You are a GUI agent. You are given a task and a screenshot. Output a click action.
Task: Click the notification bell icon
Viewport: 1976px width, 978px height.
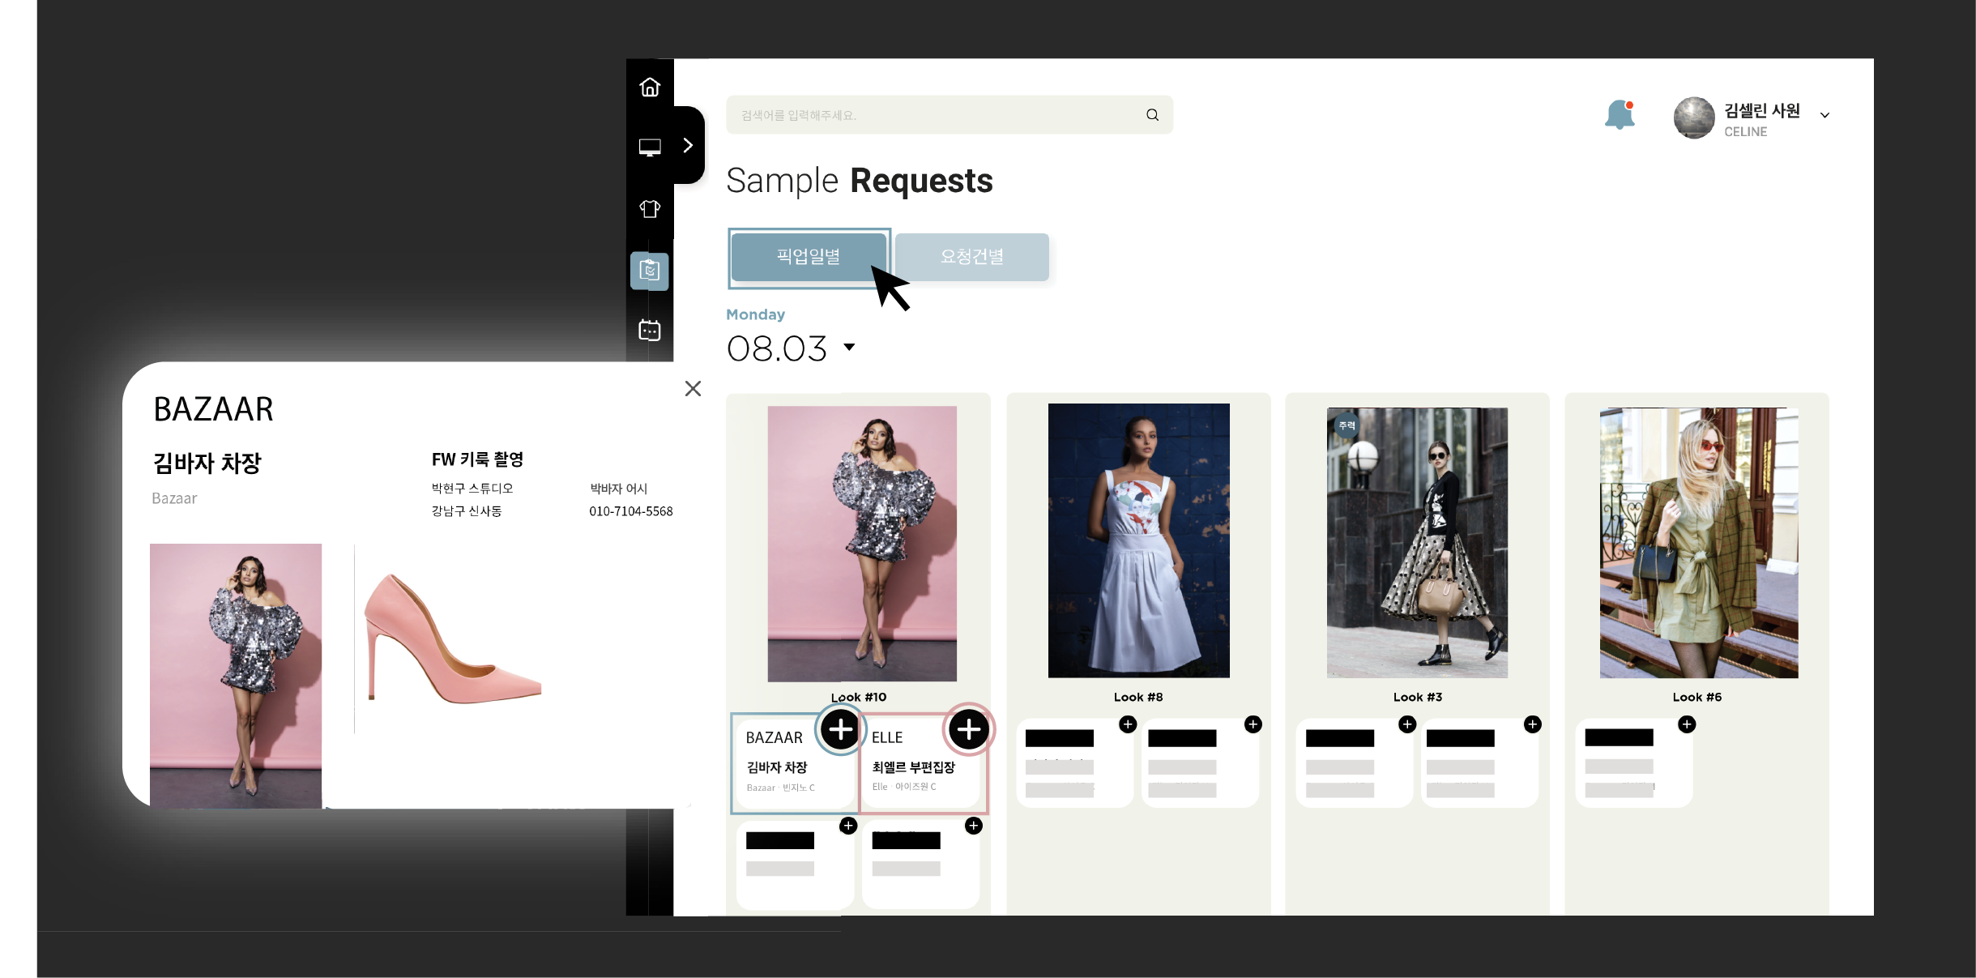pos(1620,115)
